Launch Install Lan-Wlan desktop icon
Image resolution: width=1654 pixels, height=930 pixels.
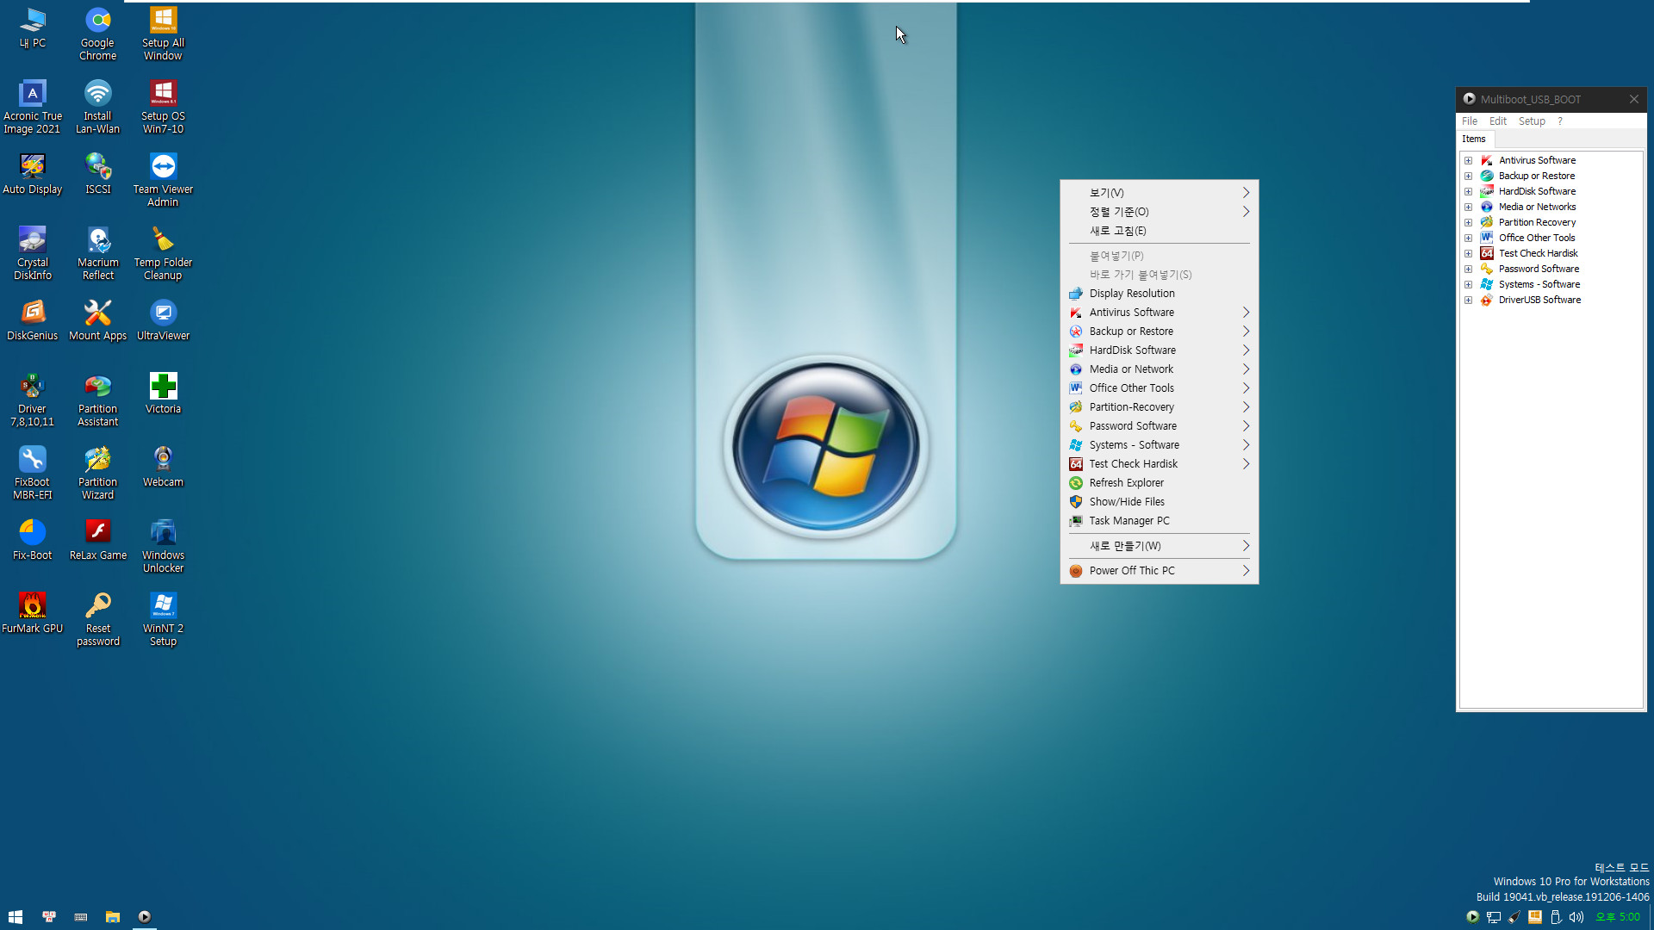click(97, 107)
